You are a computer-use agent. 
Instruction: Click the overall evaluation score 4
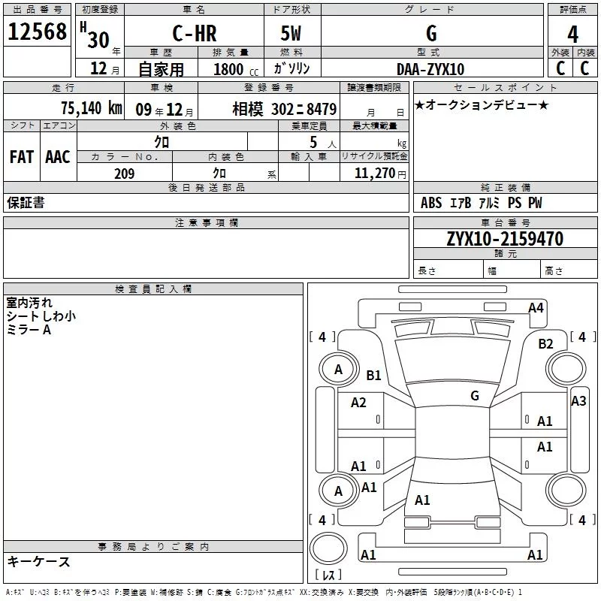pyautogui.click(x=572, y=35)
